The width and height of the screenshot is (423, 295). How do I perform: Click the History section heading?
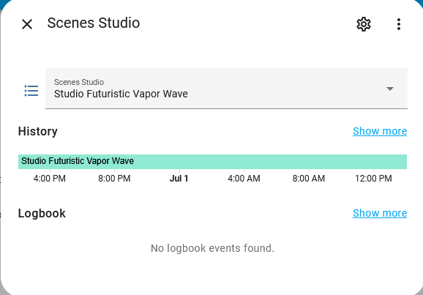point(38,132)
